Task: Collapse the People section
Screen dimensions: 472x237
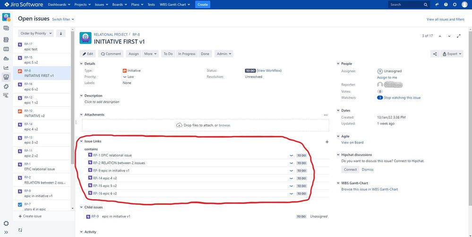Action: coord(338,64)
